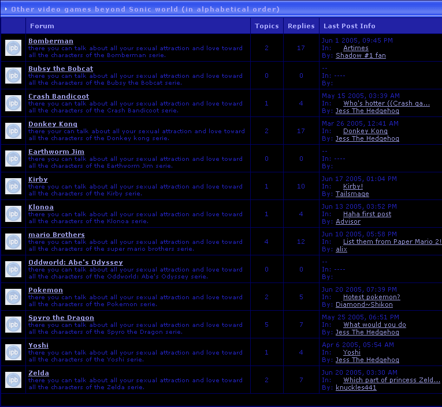The width and height of the screenshot is (442, 407).
Task: Click the ipb icon next to Donkey Kong
Action: point(13,131)
